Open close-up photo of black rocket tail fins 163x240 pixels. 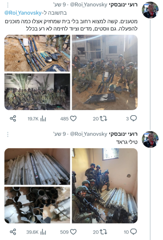pos(37,205)
